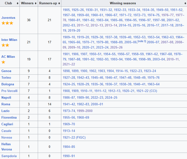The width and height of the screenshot is (187, 159).
Task: Open the Cagliari club link
Action: (7, 124)
